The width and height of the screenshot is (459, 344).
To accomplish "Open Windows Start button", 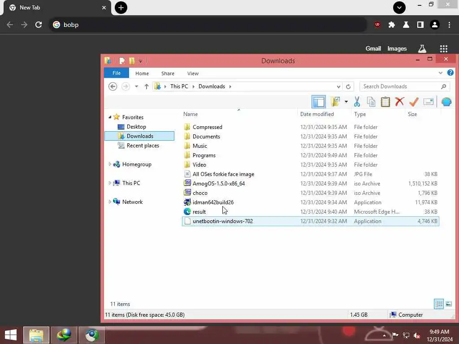I will pos(11,335).
